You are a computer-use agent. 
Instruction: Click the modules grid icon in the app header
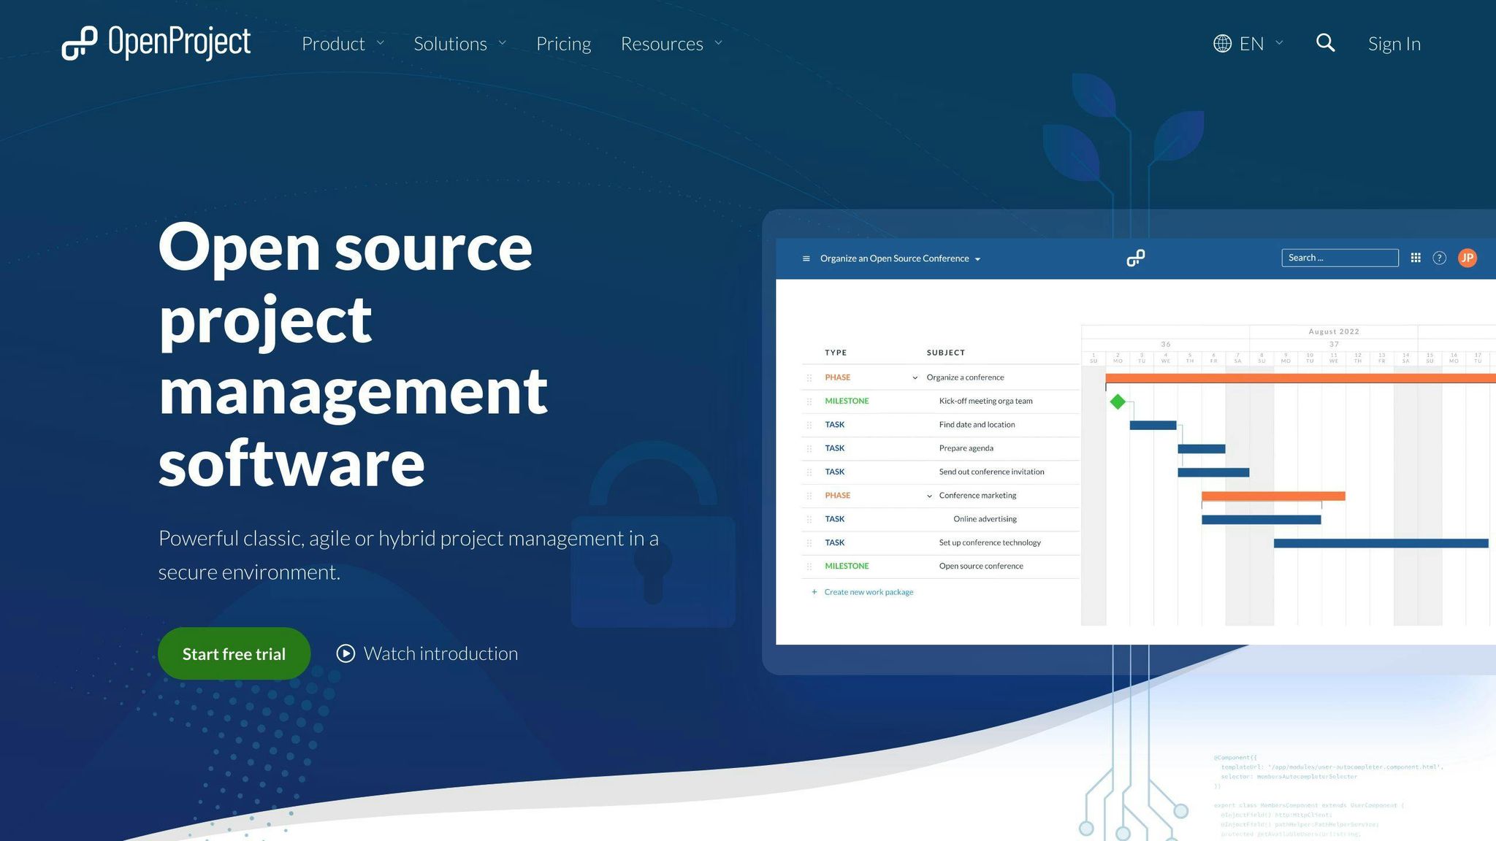(1416, 258)
